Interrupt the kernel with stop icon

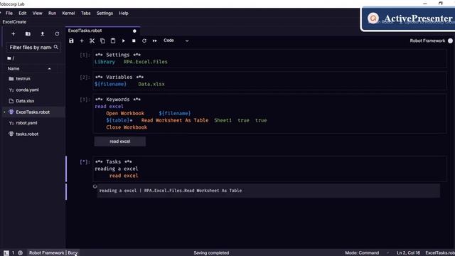tap(134, 41)
